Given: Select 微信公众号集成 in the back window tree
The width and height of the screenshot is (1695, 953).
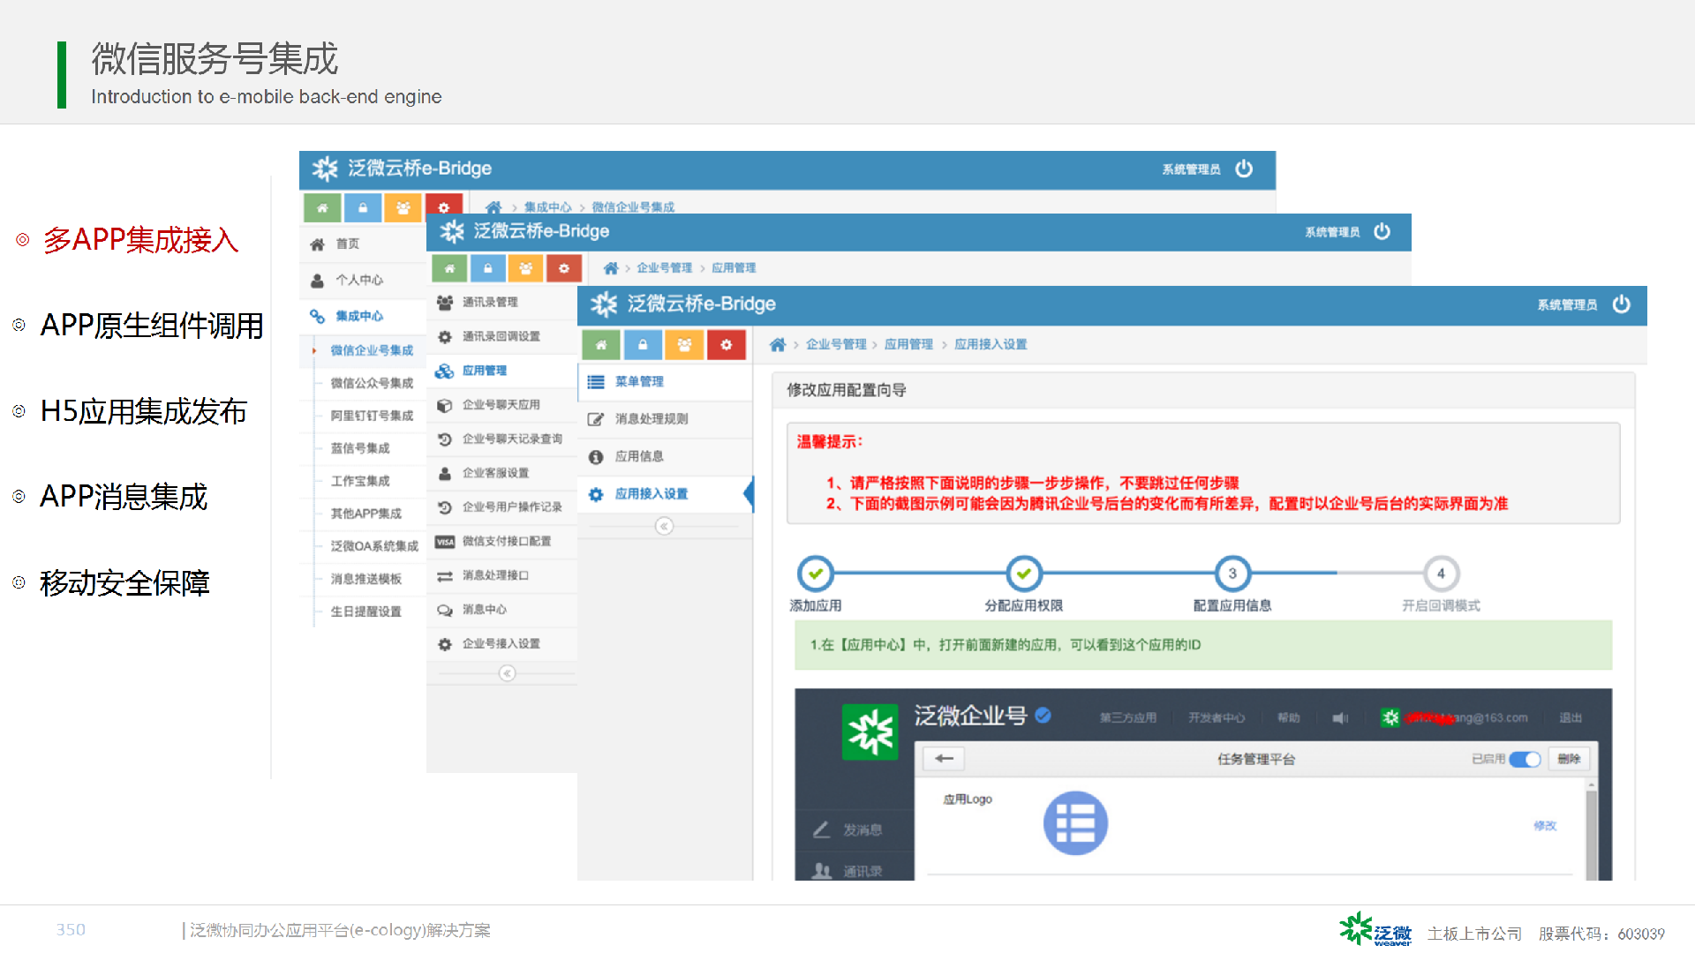Looking at the screenshot, I should point(372,384).
